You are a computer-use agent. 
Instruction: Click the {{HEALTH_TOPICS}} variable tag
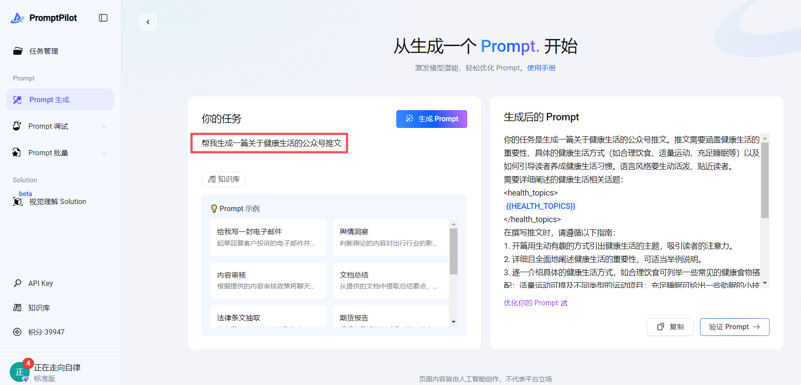pos(541,206)
